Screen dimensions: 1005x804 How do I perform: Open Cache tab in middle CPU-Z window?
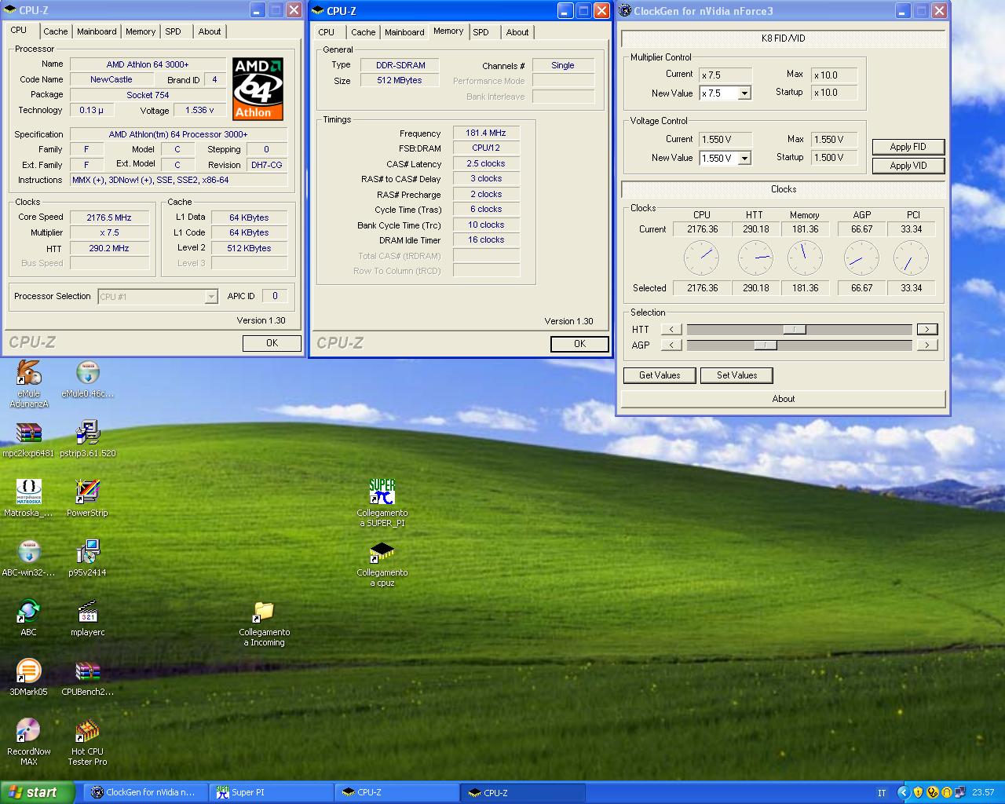(363, 32)
